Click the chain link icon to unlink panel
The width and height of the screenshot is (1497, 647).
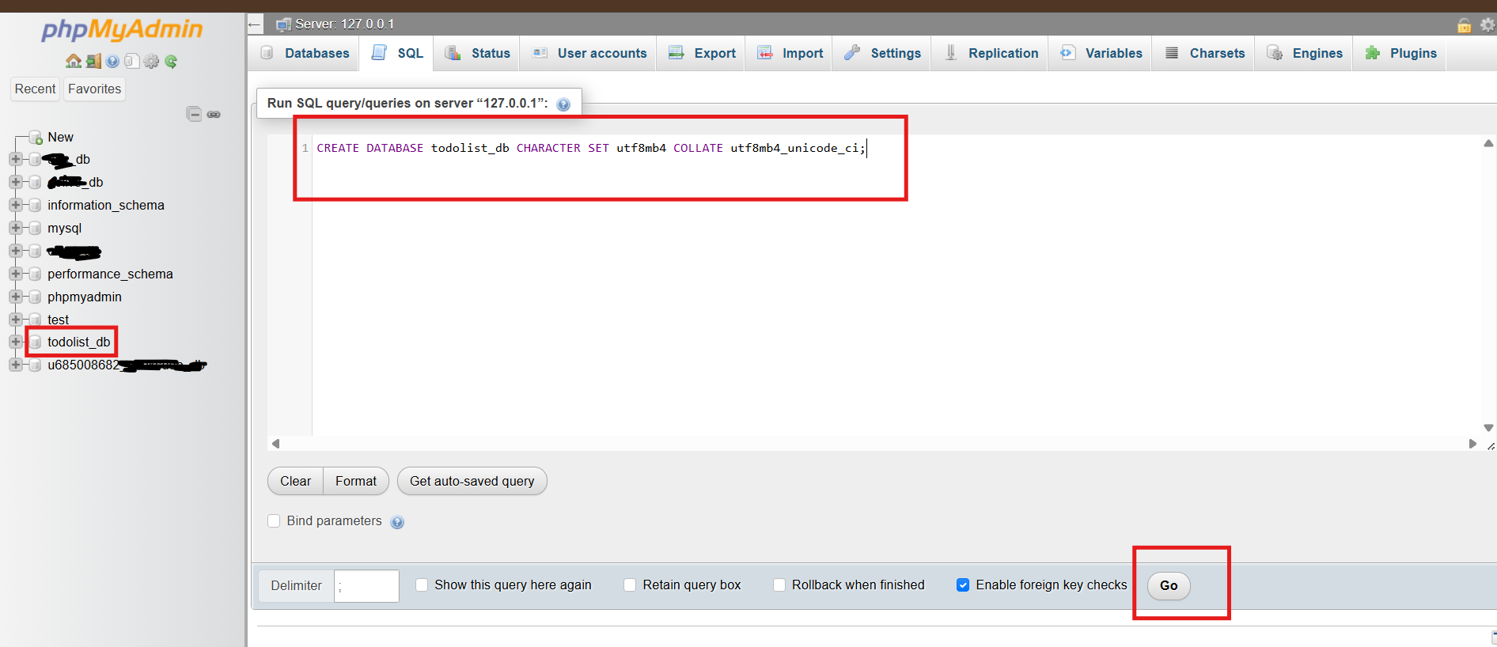pyautogui.click(x=214, y=115)
